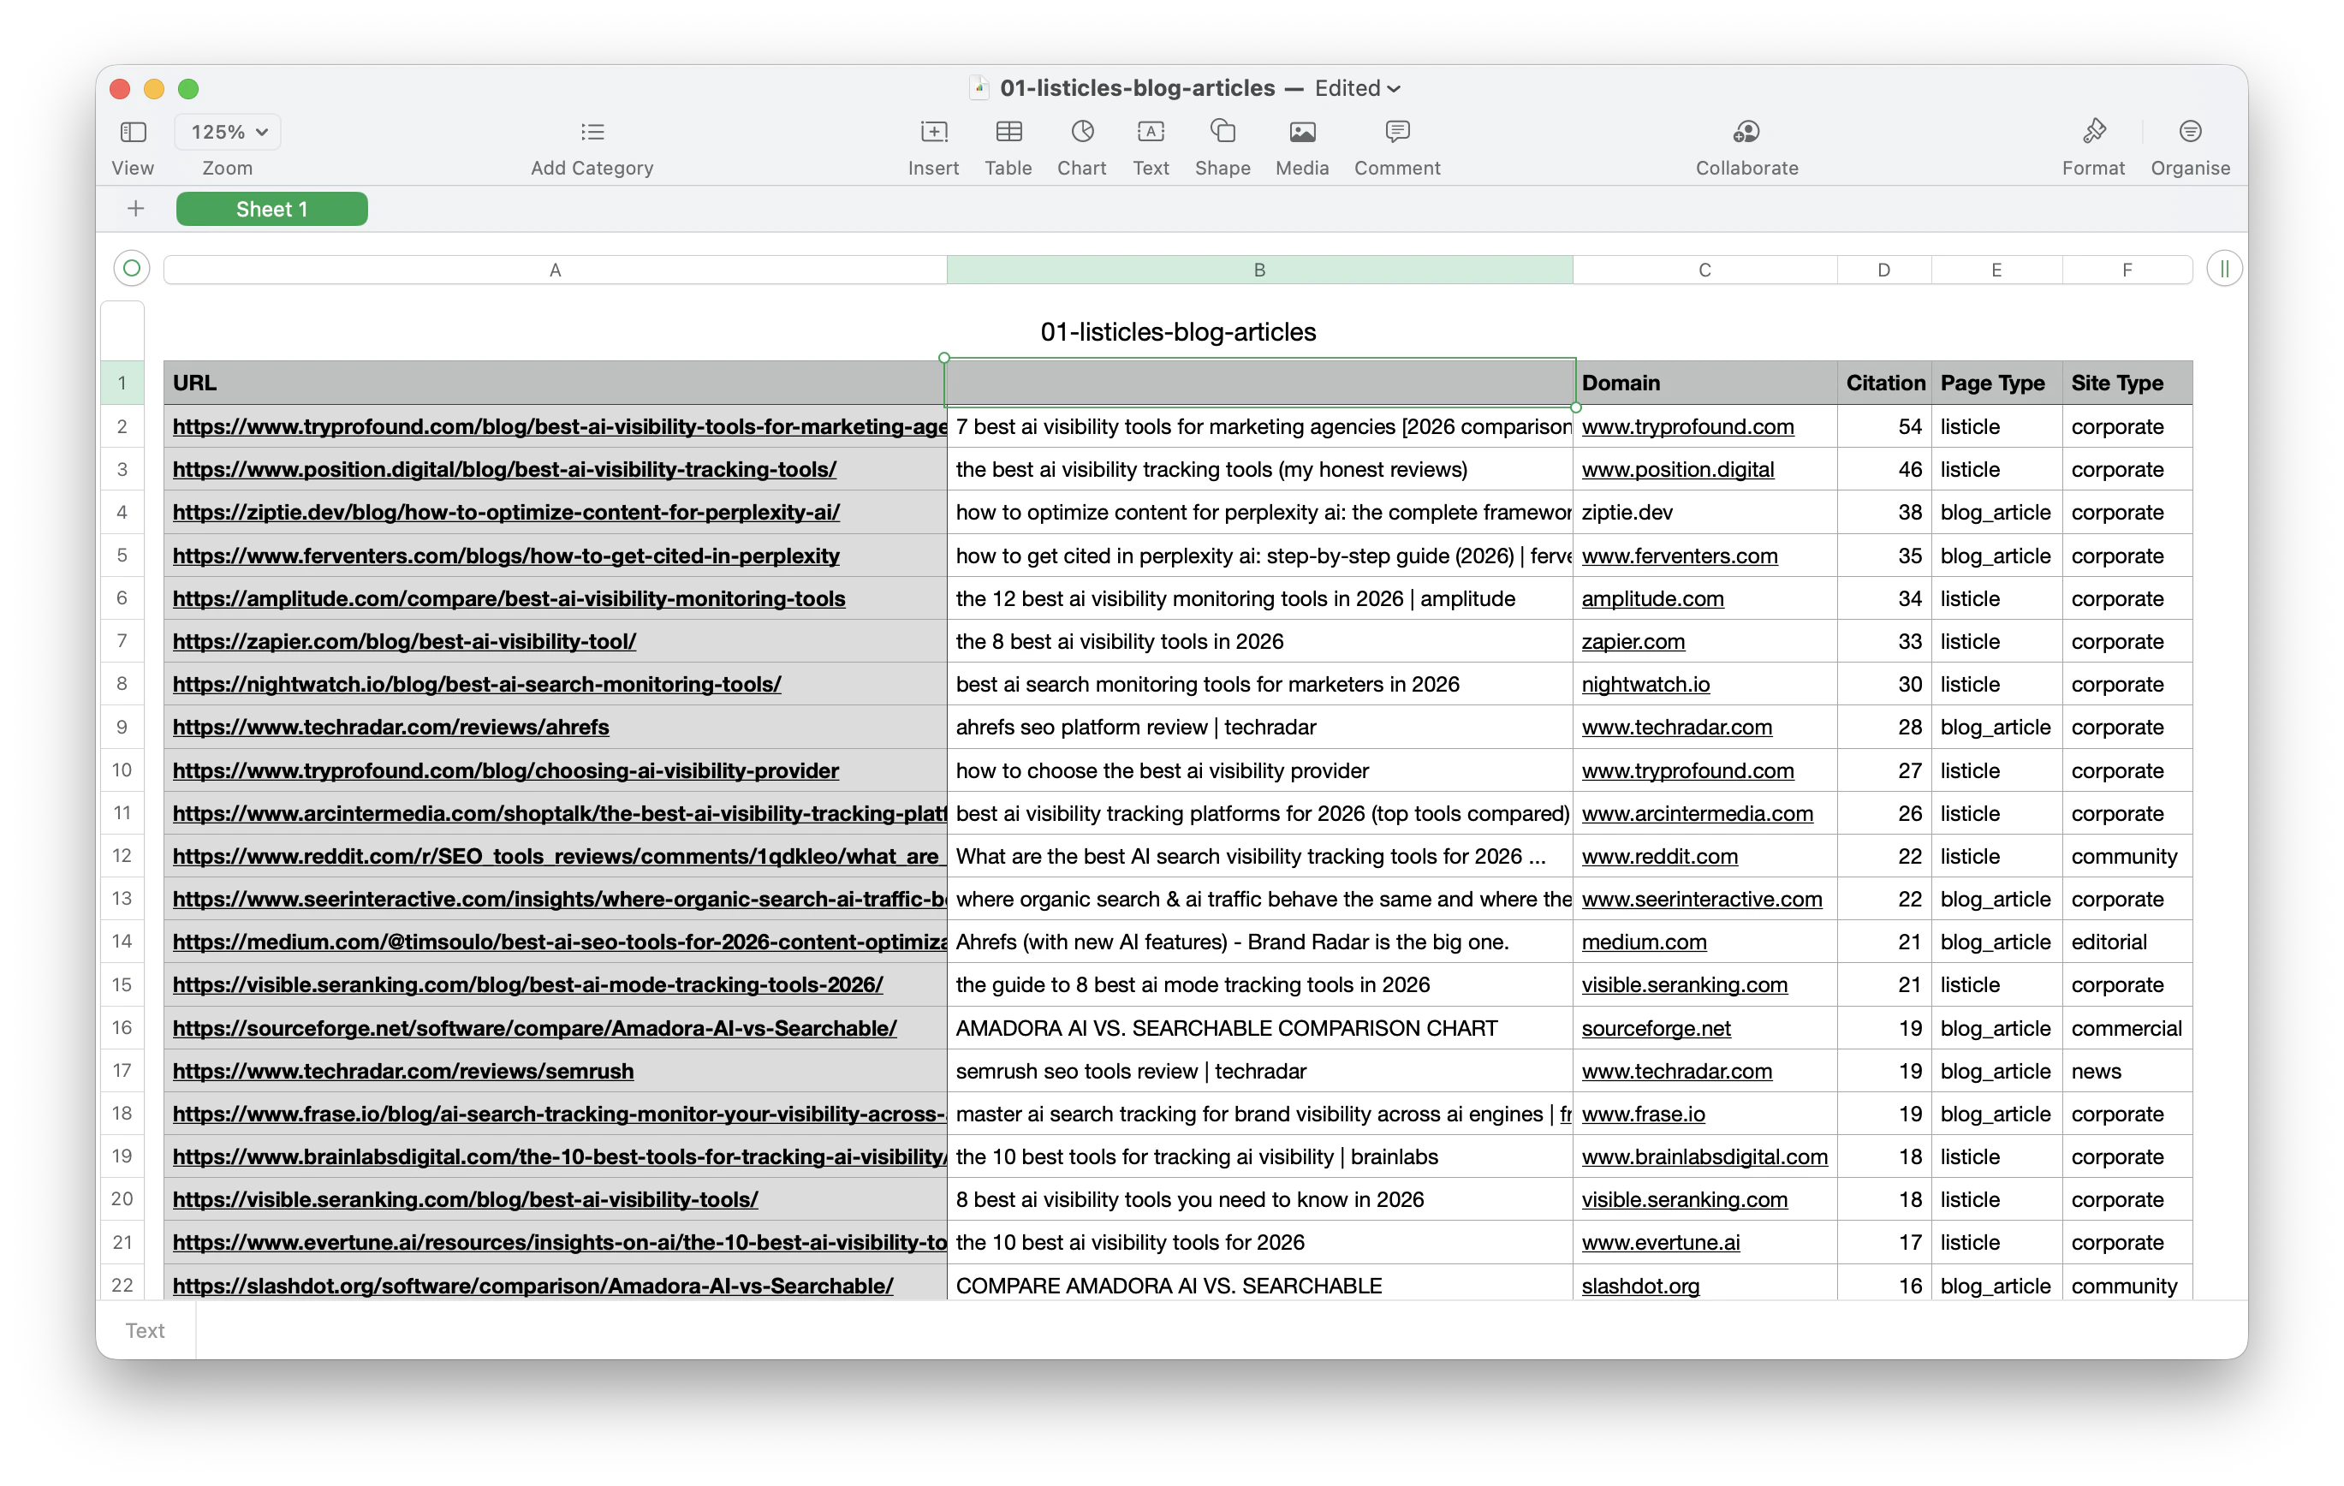This screenshot has width=2344, height=1486.
Task: Open the tryprofound best-ai-visibility-tools URL link
Action: coord(560,426)
